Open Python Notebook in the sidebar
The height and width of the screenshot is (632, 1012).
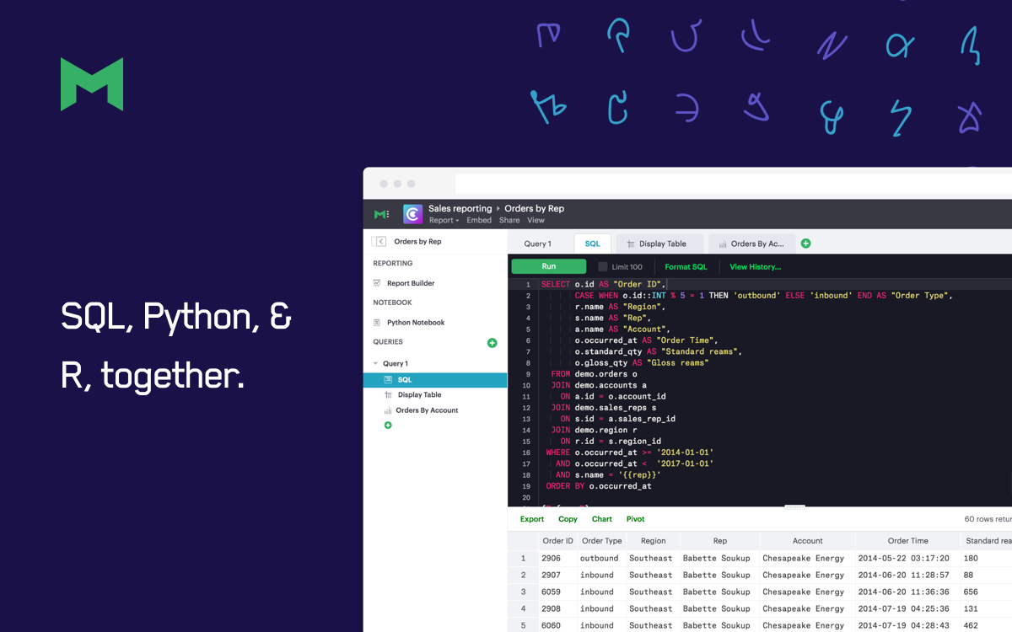(416, 323)
